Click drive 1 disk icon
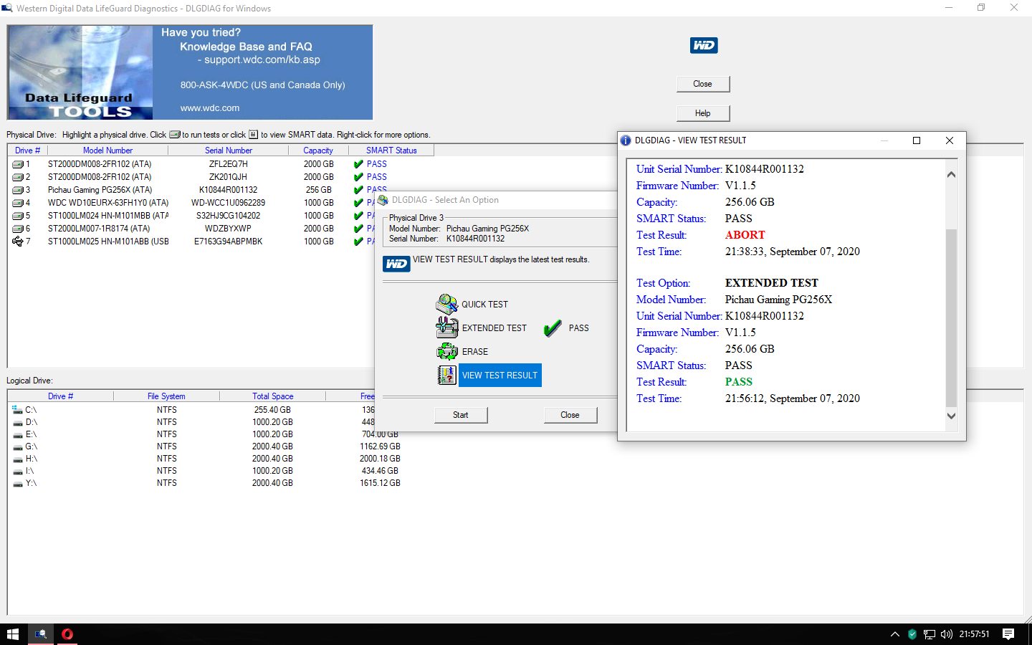This screenshot has width=1032, height=645. click(x=18, y=164)
